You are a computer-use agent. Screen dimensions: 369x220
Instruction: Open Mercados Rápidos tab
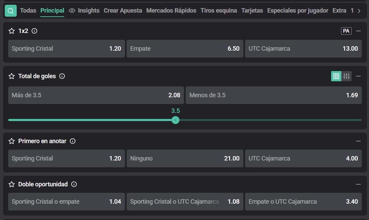click(171, 11)
